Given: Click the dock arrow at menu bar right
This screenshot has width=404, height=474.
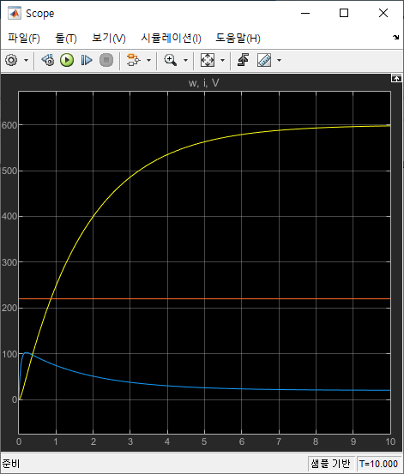Looking at the screenshot, I should 395,37.
